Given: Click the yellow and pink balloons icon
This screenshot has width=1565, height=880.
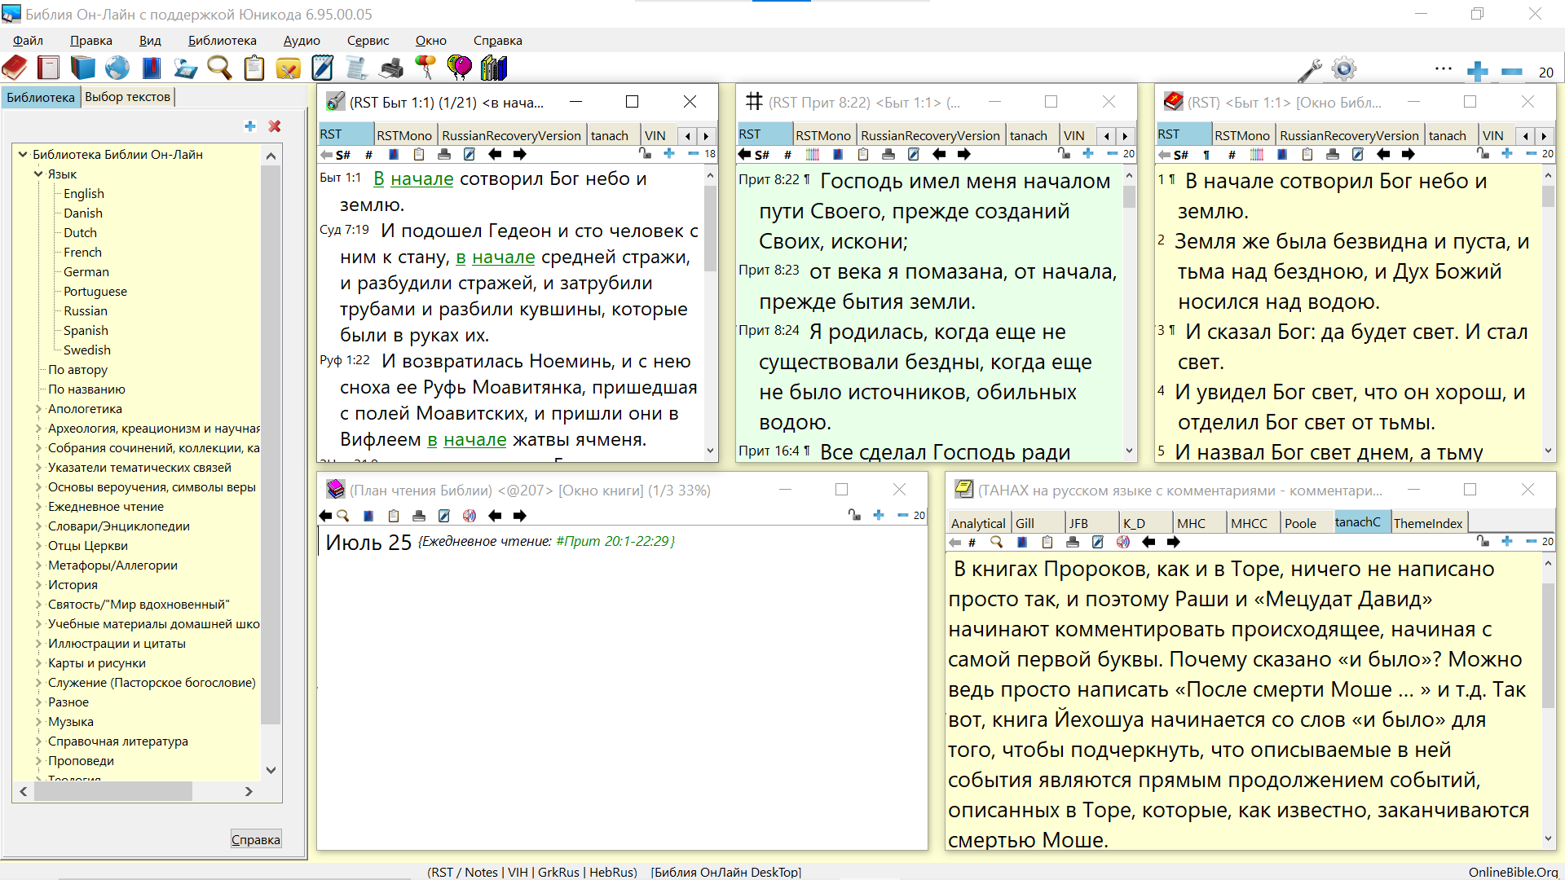Looking at the screenshot, I should (x=460, y=68).
